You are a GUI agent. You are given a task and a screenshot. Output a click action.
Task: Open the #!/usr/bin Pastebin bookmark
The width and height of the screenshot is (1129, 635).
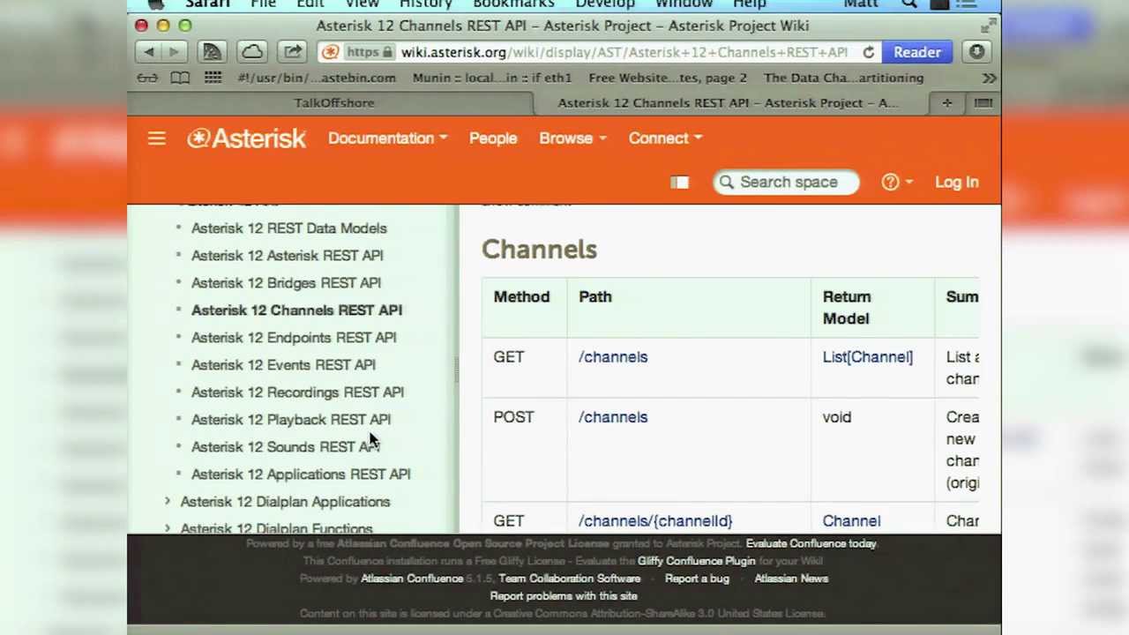pos(317,78)
